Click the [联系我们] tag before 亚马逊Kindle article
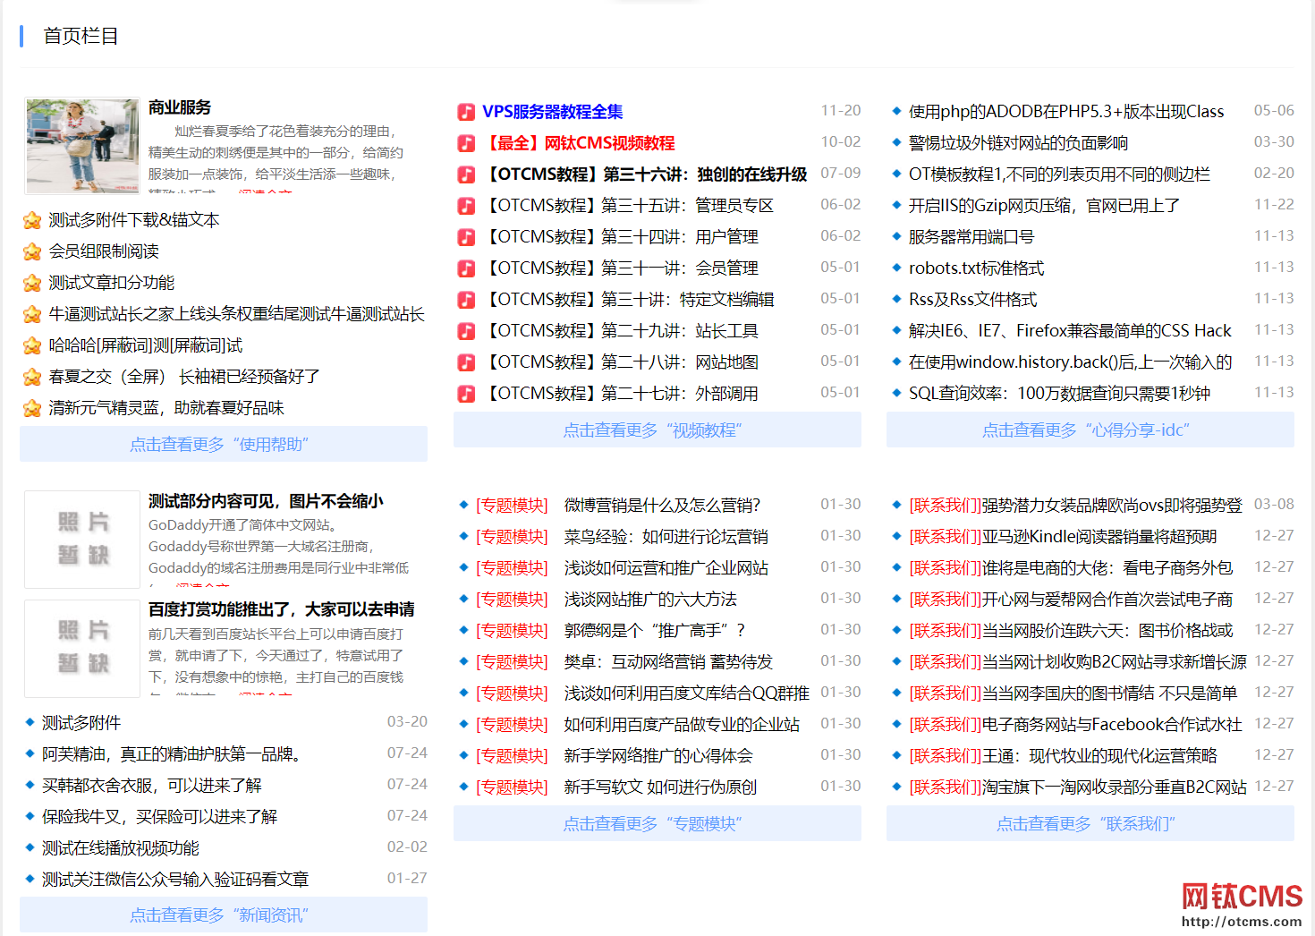The image size is (1315, 936). click(945, 537)
